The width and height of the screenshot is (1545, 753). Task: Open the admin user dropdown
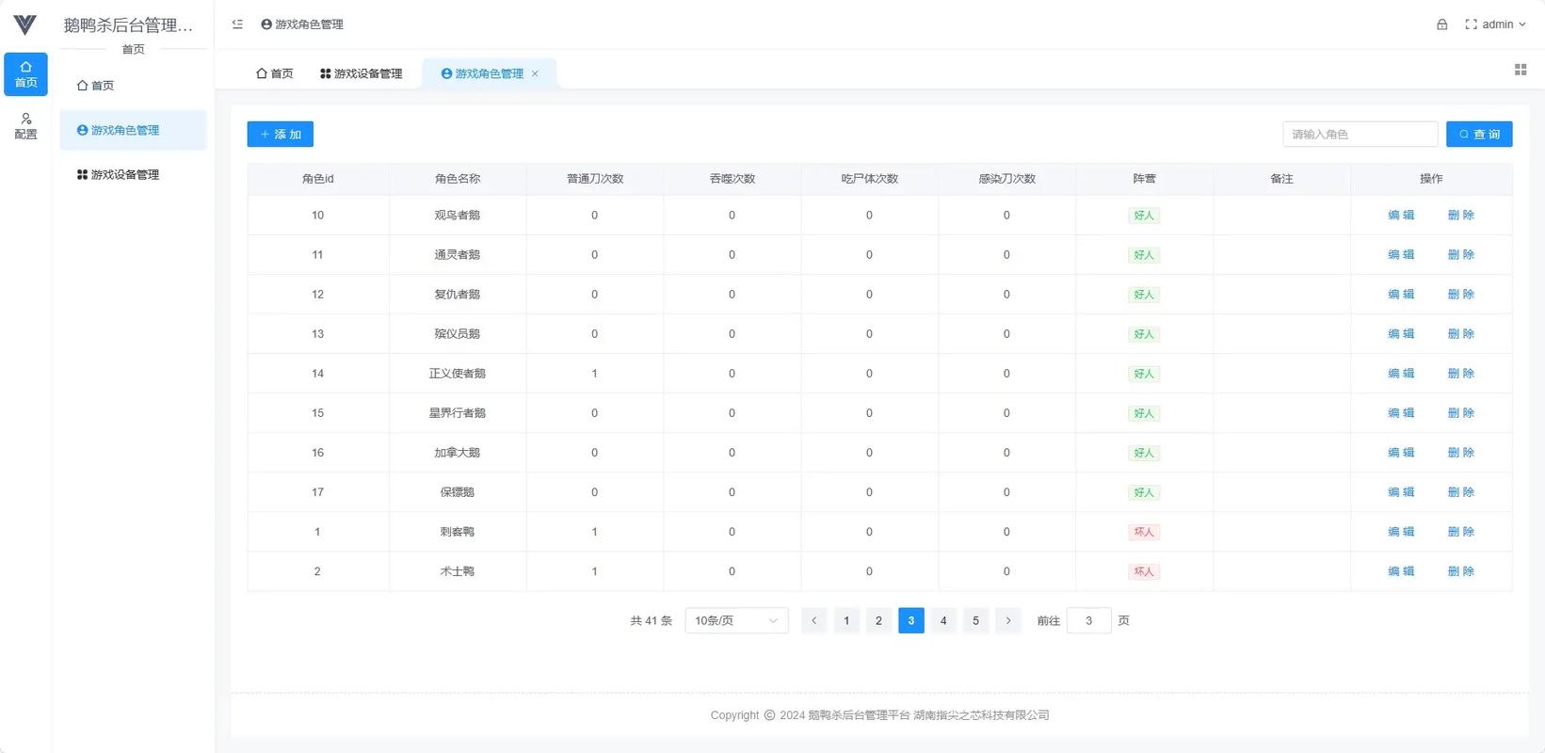pyautogui.click(x=1504, y=24)
